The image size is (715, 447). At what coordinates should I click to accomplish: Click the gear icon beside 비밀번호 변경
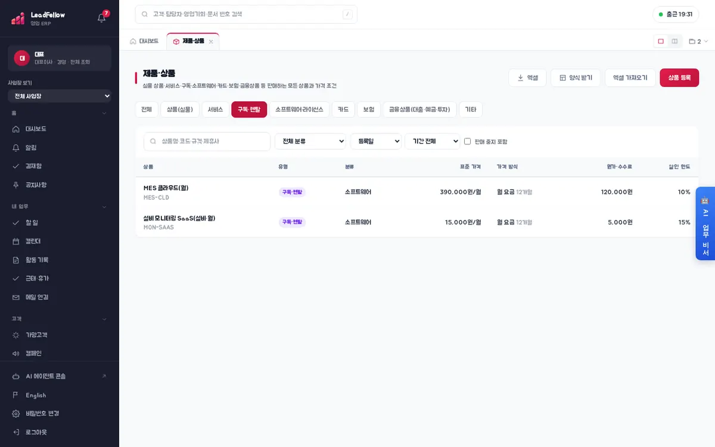point(16,414)
